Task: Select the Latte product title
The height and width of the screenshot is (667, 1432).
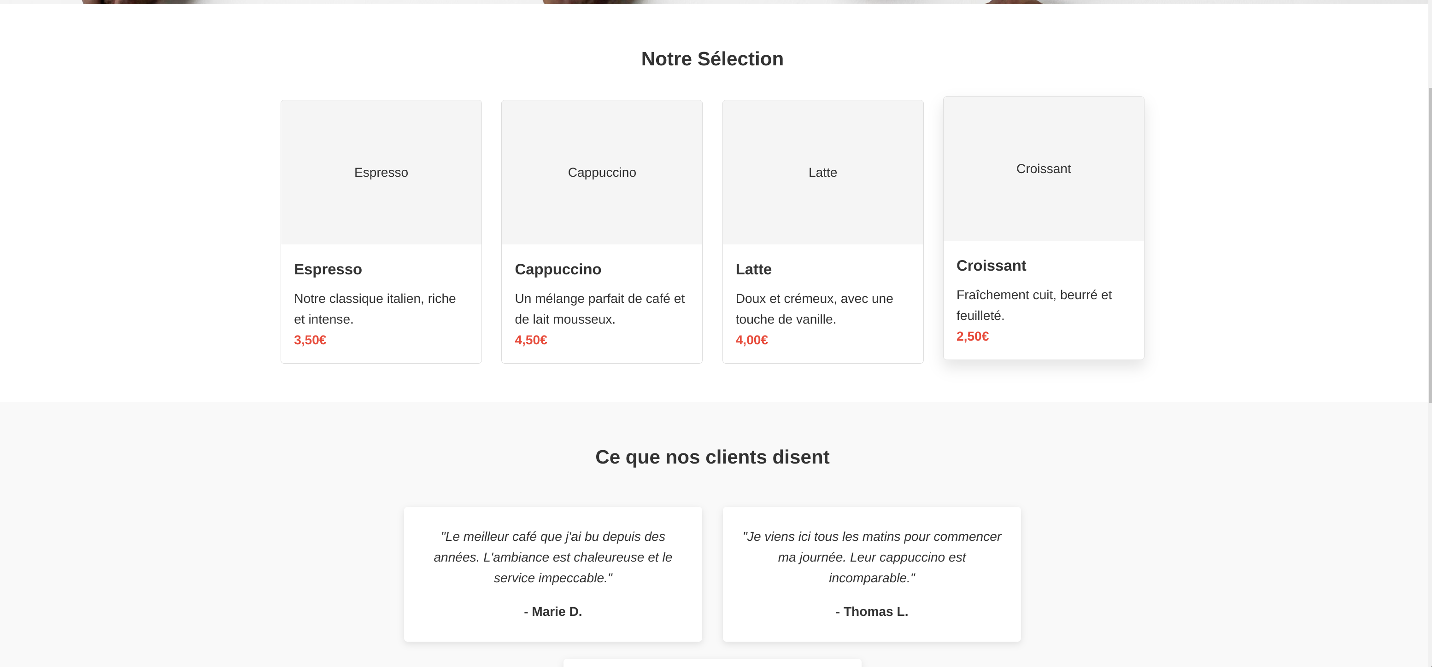Action: (753, 269)
